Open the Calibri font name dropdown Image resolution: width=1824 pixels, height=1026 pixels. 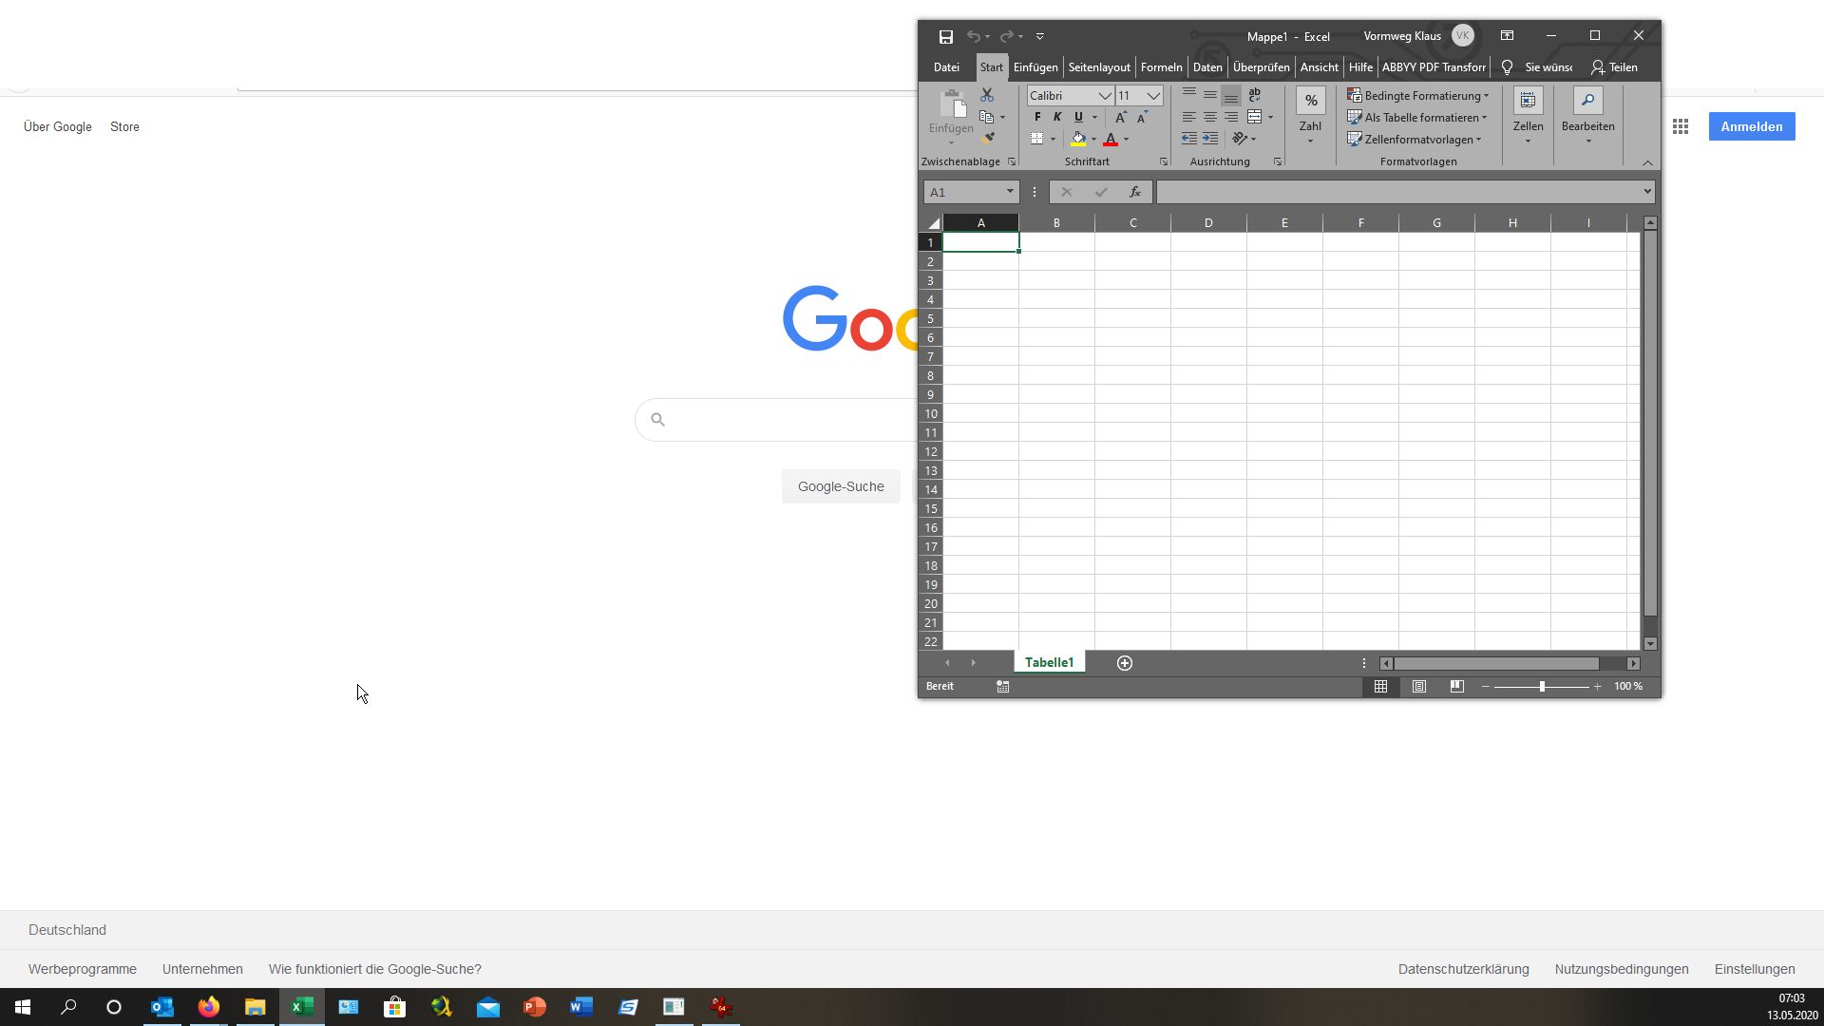click(x=1105, y=96)
